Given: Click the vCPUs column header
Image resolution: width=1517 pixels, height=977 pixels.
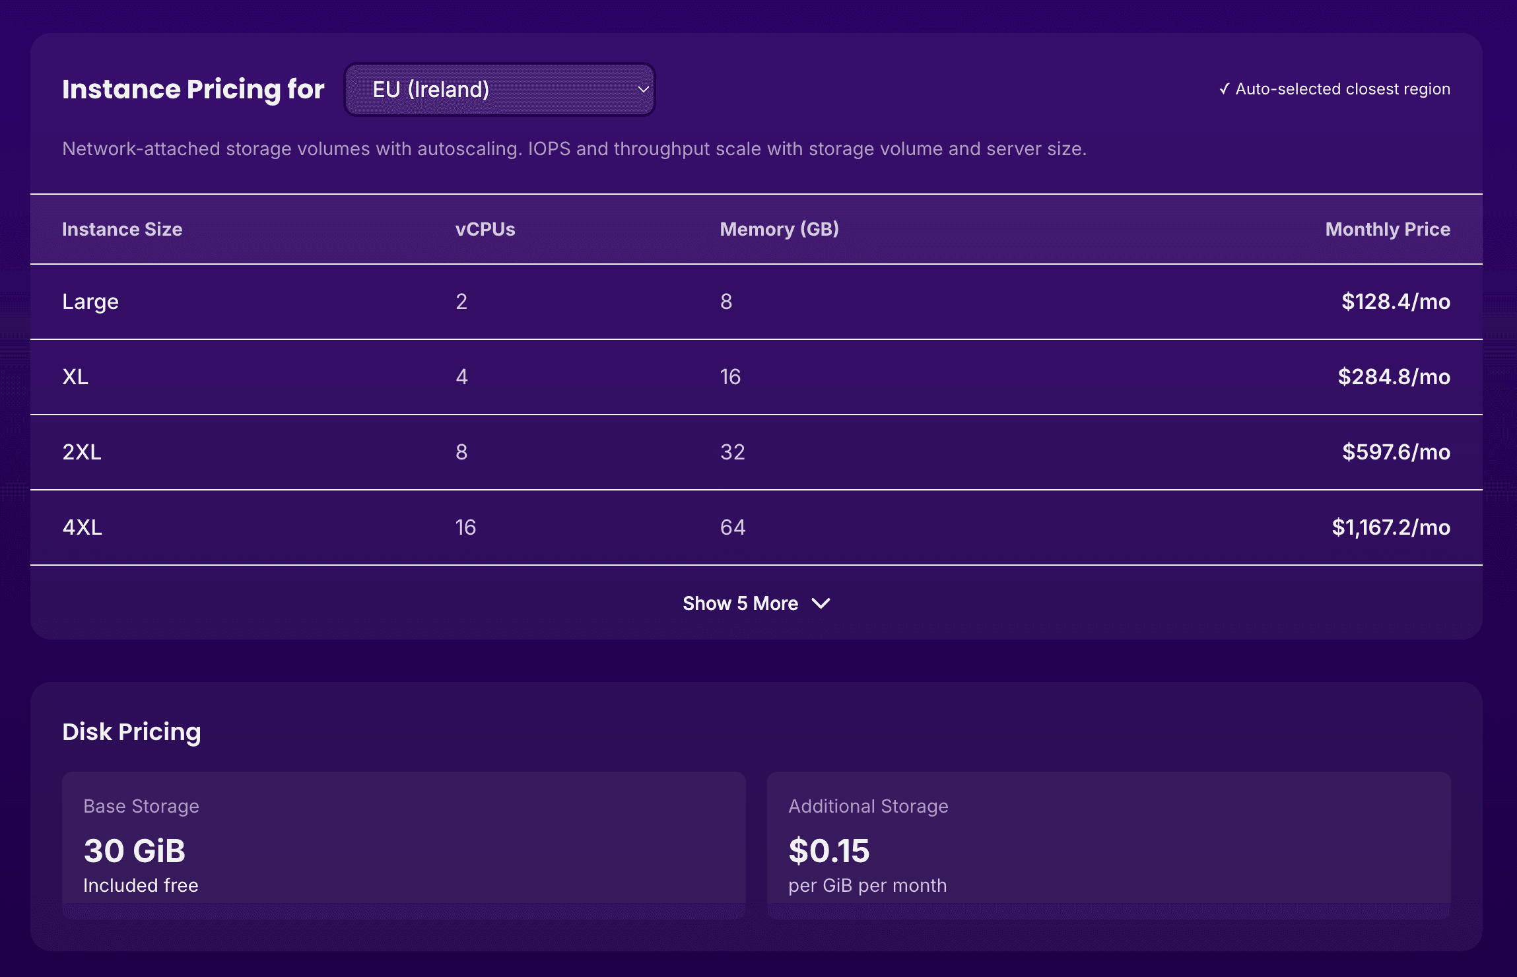Looking at the screenshot, I should (x=485, y=229).
